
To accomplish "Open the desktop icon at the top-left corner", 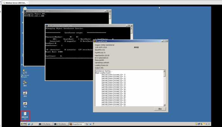I will 25,9.
